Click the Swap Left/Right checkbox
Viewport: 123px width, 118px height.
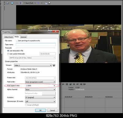click(26, 105)
